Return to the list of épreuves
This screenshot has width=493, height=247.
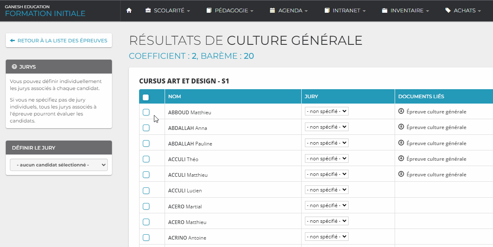(x=59, y=41)
